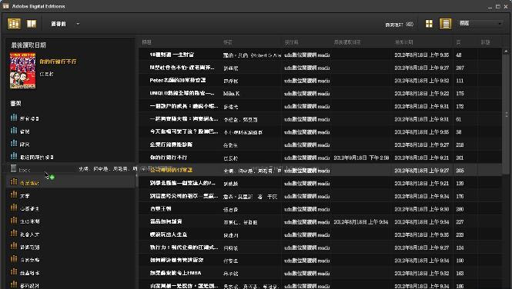Switch to the Library view icon
Image resolution: width=512 pixels, height=289 pixels.
[14, 24]
